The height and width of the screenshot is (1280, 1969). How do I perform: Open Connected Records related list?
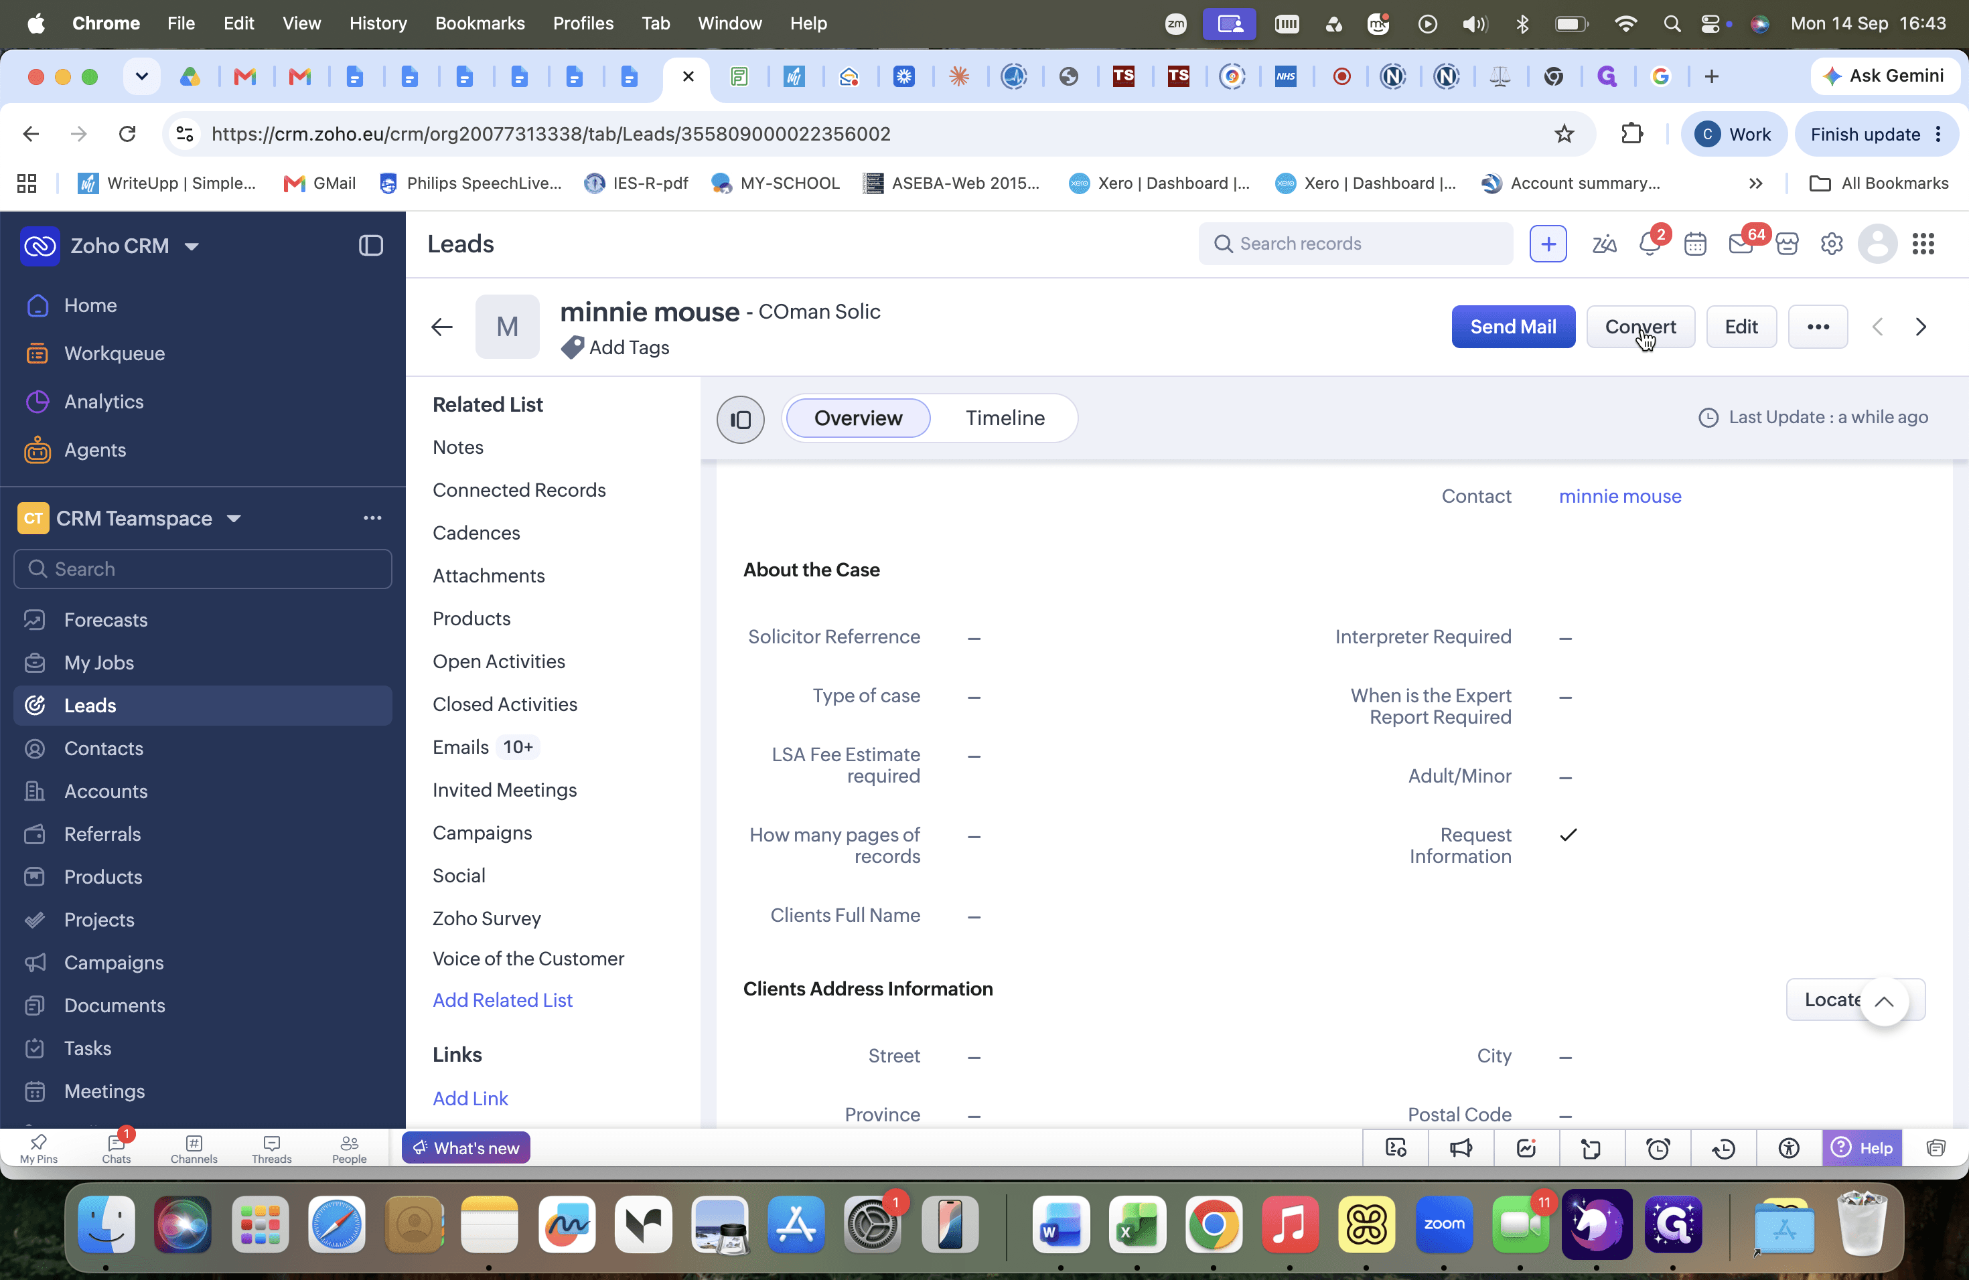(x=519, y=490)
